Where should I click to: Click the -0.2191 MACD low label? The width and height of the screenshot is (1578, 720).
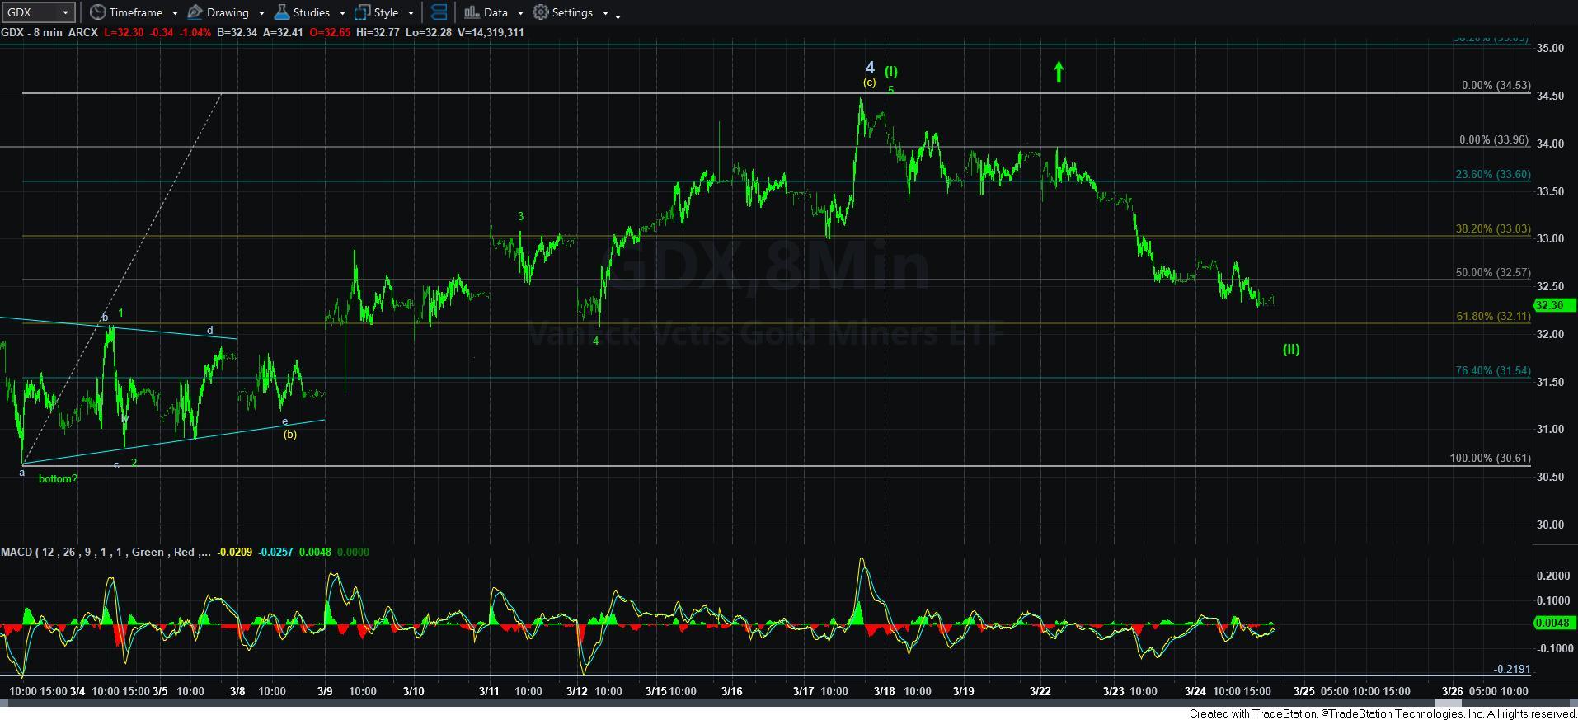point(1512,670)
